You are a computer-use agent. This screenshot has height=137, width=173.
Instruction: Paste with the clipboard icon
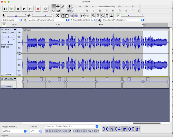tap(67, 15)
